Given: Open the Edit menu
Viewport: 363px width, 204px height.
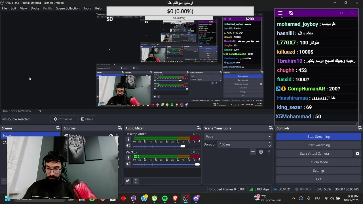Looking at the screenshot, I should 13,8.
